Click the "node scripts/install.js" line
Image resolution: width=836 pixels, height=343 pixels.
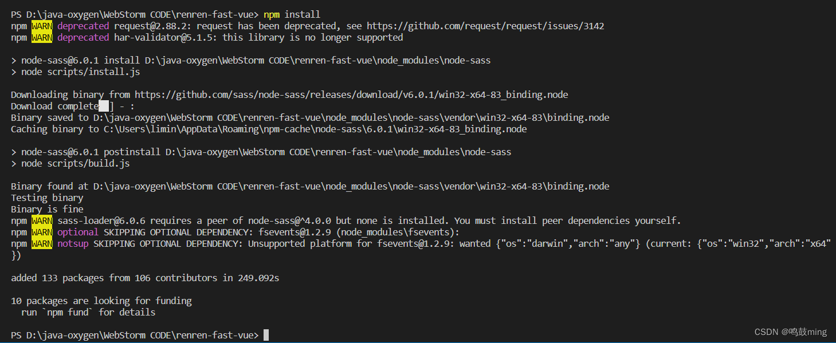(x=80, y=72)
